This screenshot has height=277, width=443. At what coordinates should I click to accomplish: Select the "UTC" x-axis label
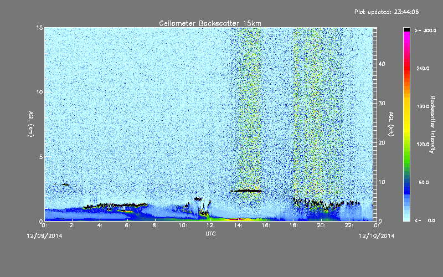coord(210,233)
